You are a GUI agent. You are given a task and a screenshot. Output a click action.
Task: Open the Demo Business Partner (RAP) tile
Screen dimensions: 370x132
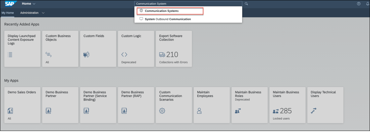click(x=136, y=105)
